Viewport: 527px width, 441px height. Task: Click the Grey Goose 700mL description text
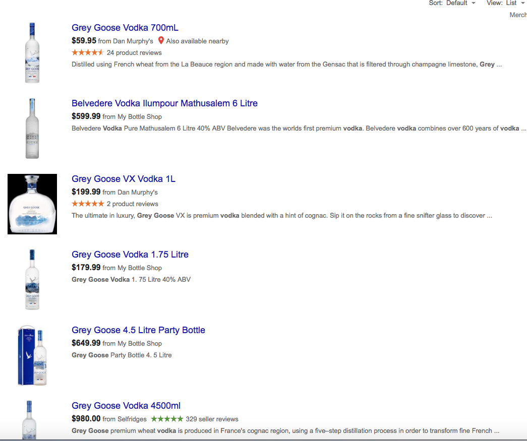pos(286,64)
